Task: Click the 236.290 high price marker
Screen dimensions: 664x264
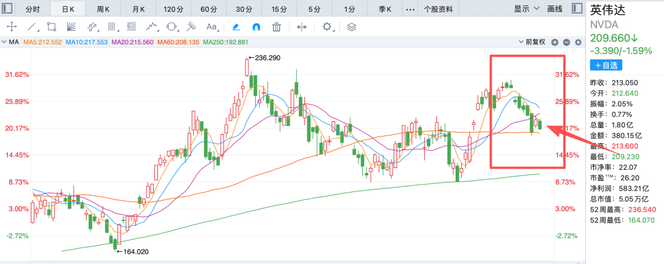Action: tap(264, 58)
